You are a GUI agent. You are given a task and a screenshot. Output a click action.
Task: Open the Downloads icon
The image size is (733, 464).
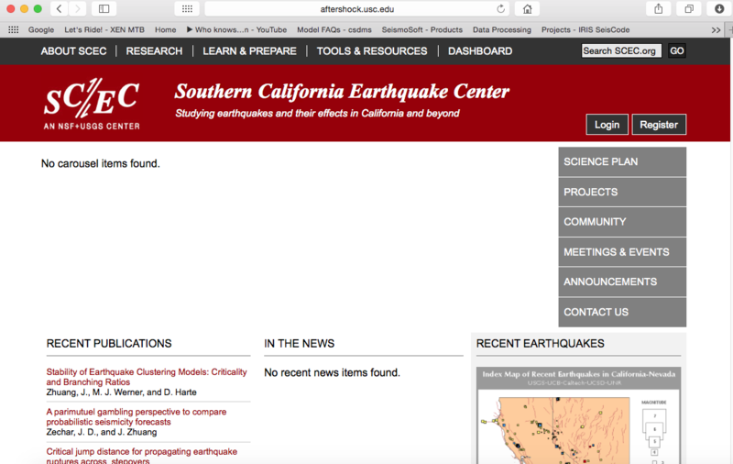[719, 9]
